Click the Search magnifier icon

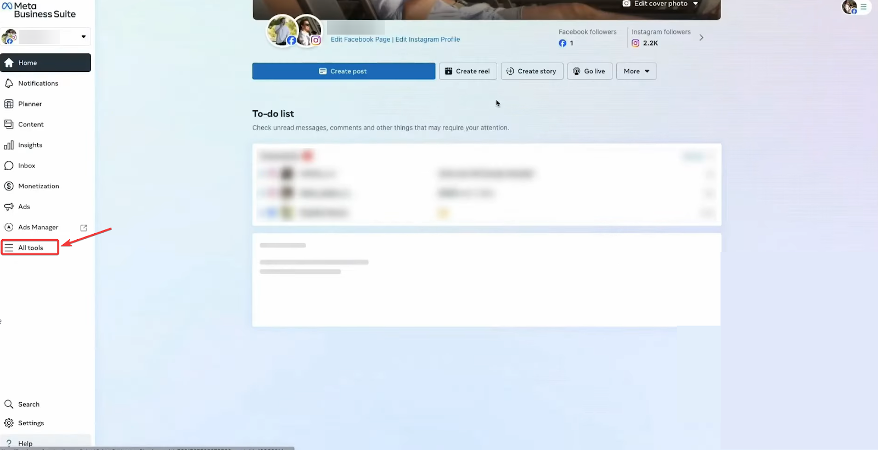coord(9,404)
